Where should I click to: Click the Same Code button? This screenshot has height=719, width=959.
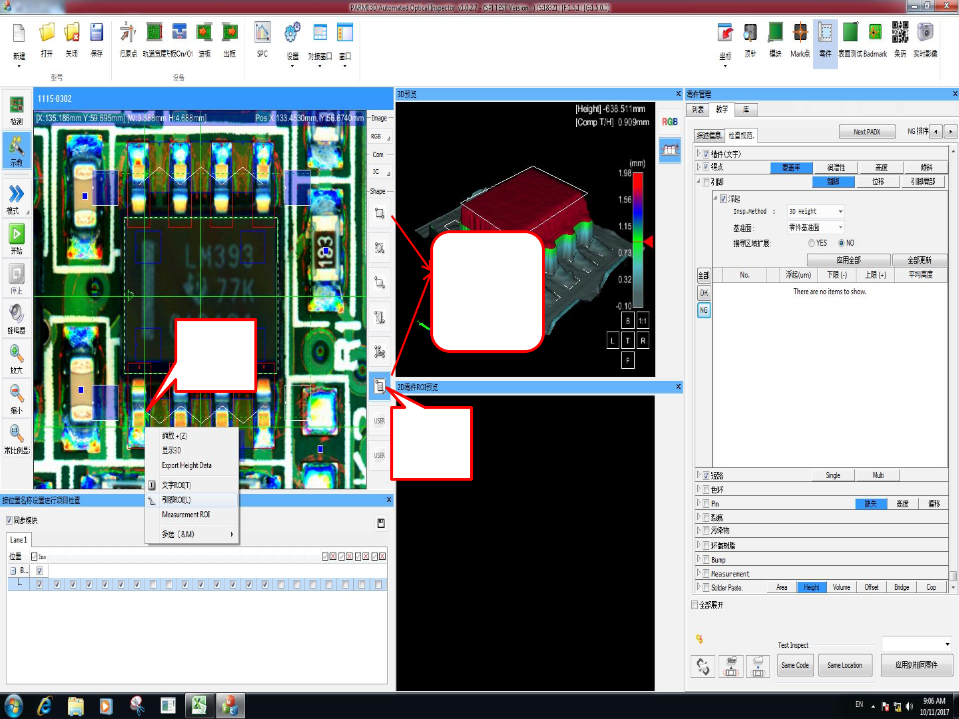tap(795, 665)
